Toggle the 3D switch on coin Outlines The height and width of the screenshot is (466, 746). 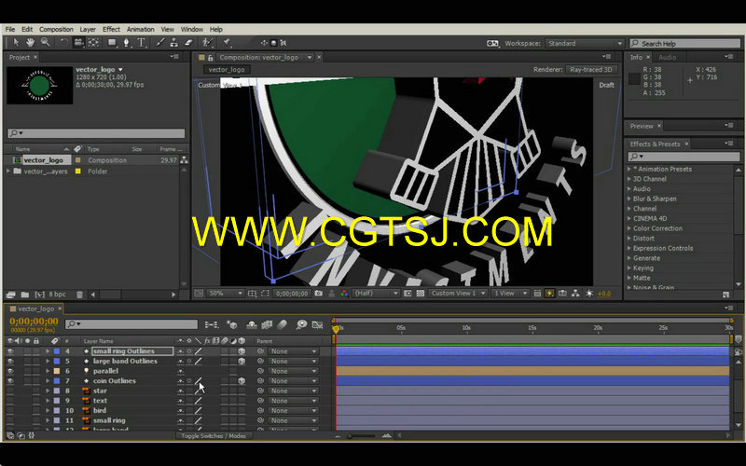pyautogui.click(x=242, y=381)
